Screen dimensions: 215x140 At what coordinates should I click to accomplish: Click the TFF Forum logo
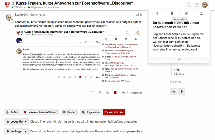(x=7, y=5)
